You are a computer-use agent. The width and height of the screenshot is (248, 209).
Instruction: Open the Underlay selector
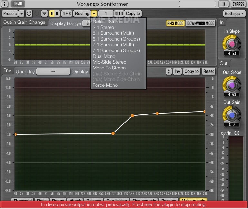(53, 71)
